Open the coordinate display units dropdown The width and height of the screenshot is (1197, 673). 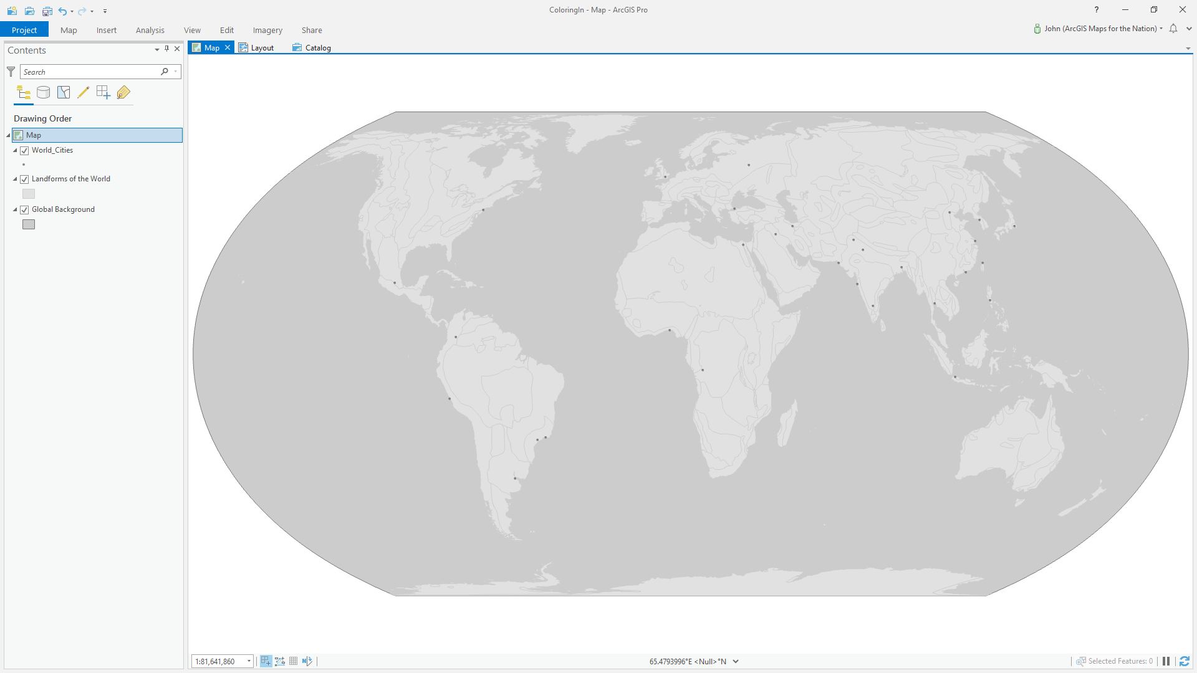[x=736, y=662]
